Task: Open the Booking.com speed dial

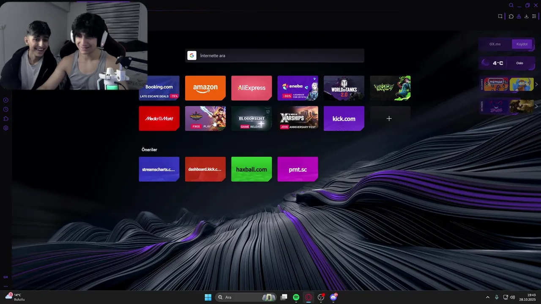Action: tap(159, 88)
